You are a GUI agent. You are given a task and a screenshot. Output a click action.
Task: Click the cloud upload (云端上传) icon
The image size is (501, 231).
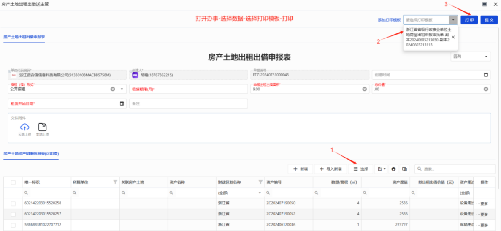24,127
